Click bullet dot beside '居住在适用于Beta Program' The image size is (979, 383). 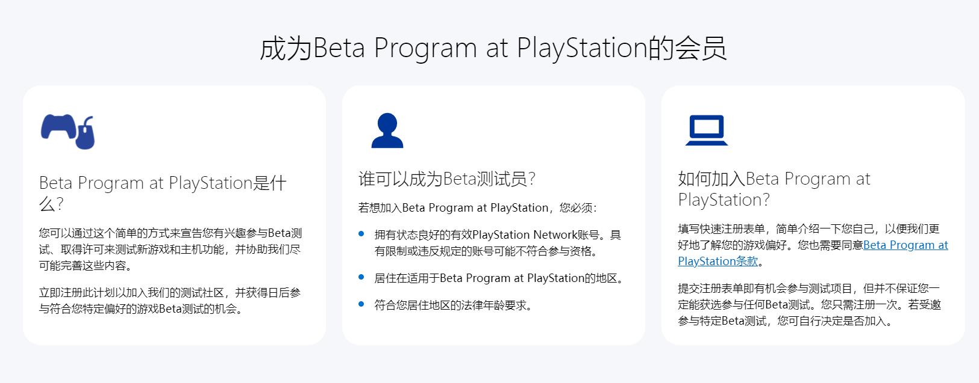[361, 277]
